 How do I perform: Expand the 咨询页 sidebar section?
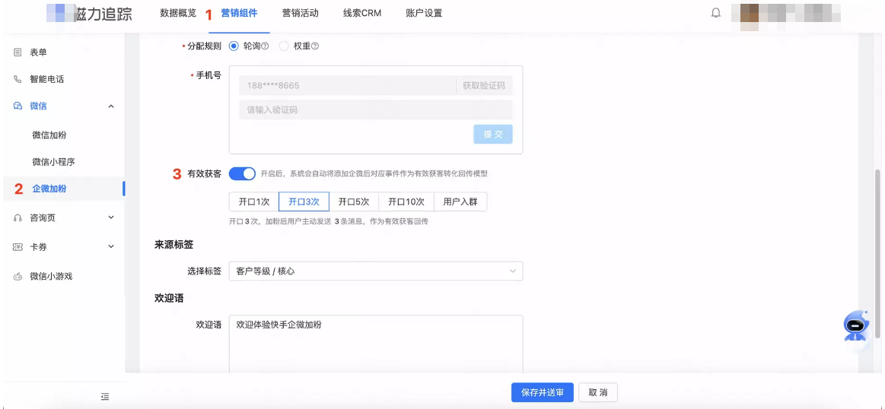(x=110, y=217)
